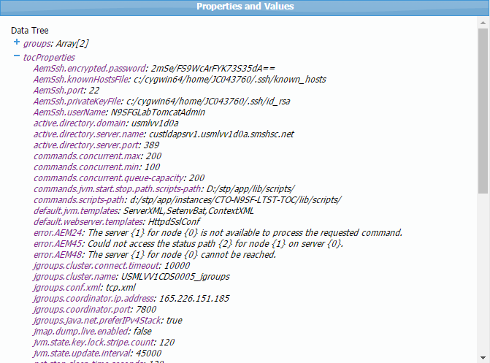Click the Data Tree heading
The image size is (490, 363).
tap(30, 31)
